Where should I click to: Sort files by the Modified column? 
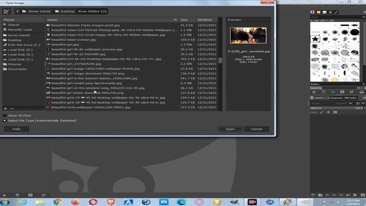206,20
